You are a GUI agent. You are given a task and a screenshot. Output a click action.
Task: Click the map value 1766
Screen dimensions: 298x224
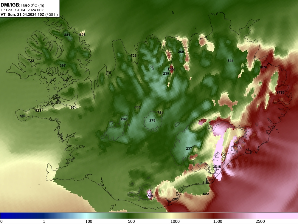click(x=171, y=69)
